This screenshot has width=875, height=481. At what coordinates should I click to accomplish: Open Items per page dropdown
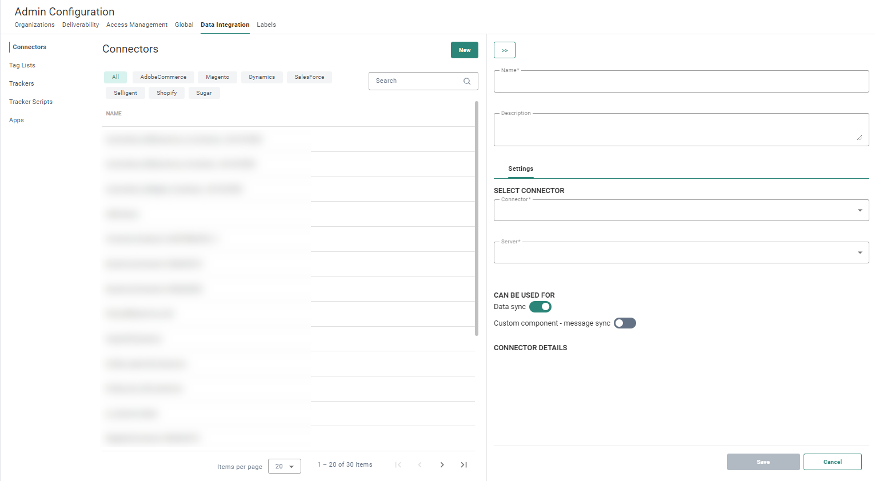click(284, 466)
